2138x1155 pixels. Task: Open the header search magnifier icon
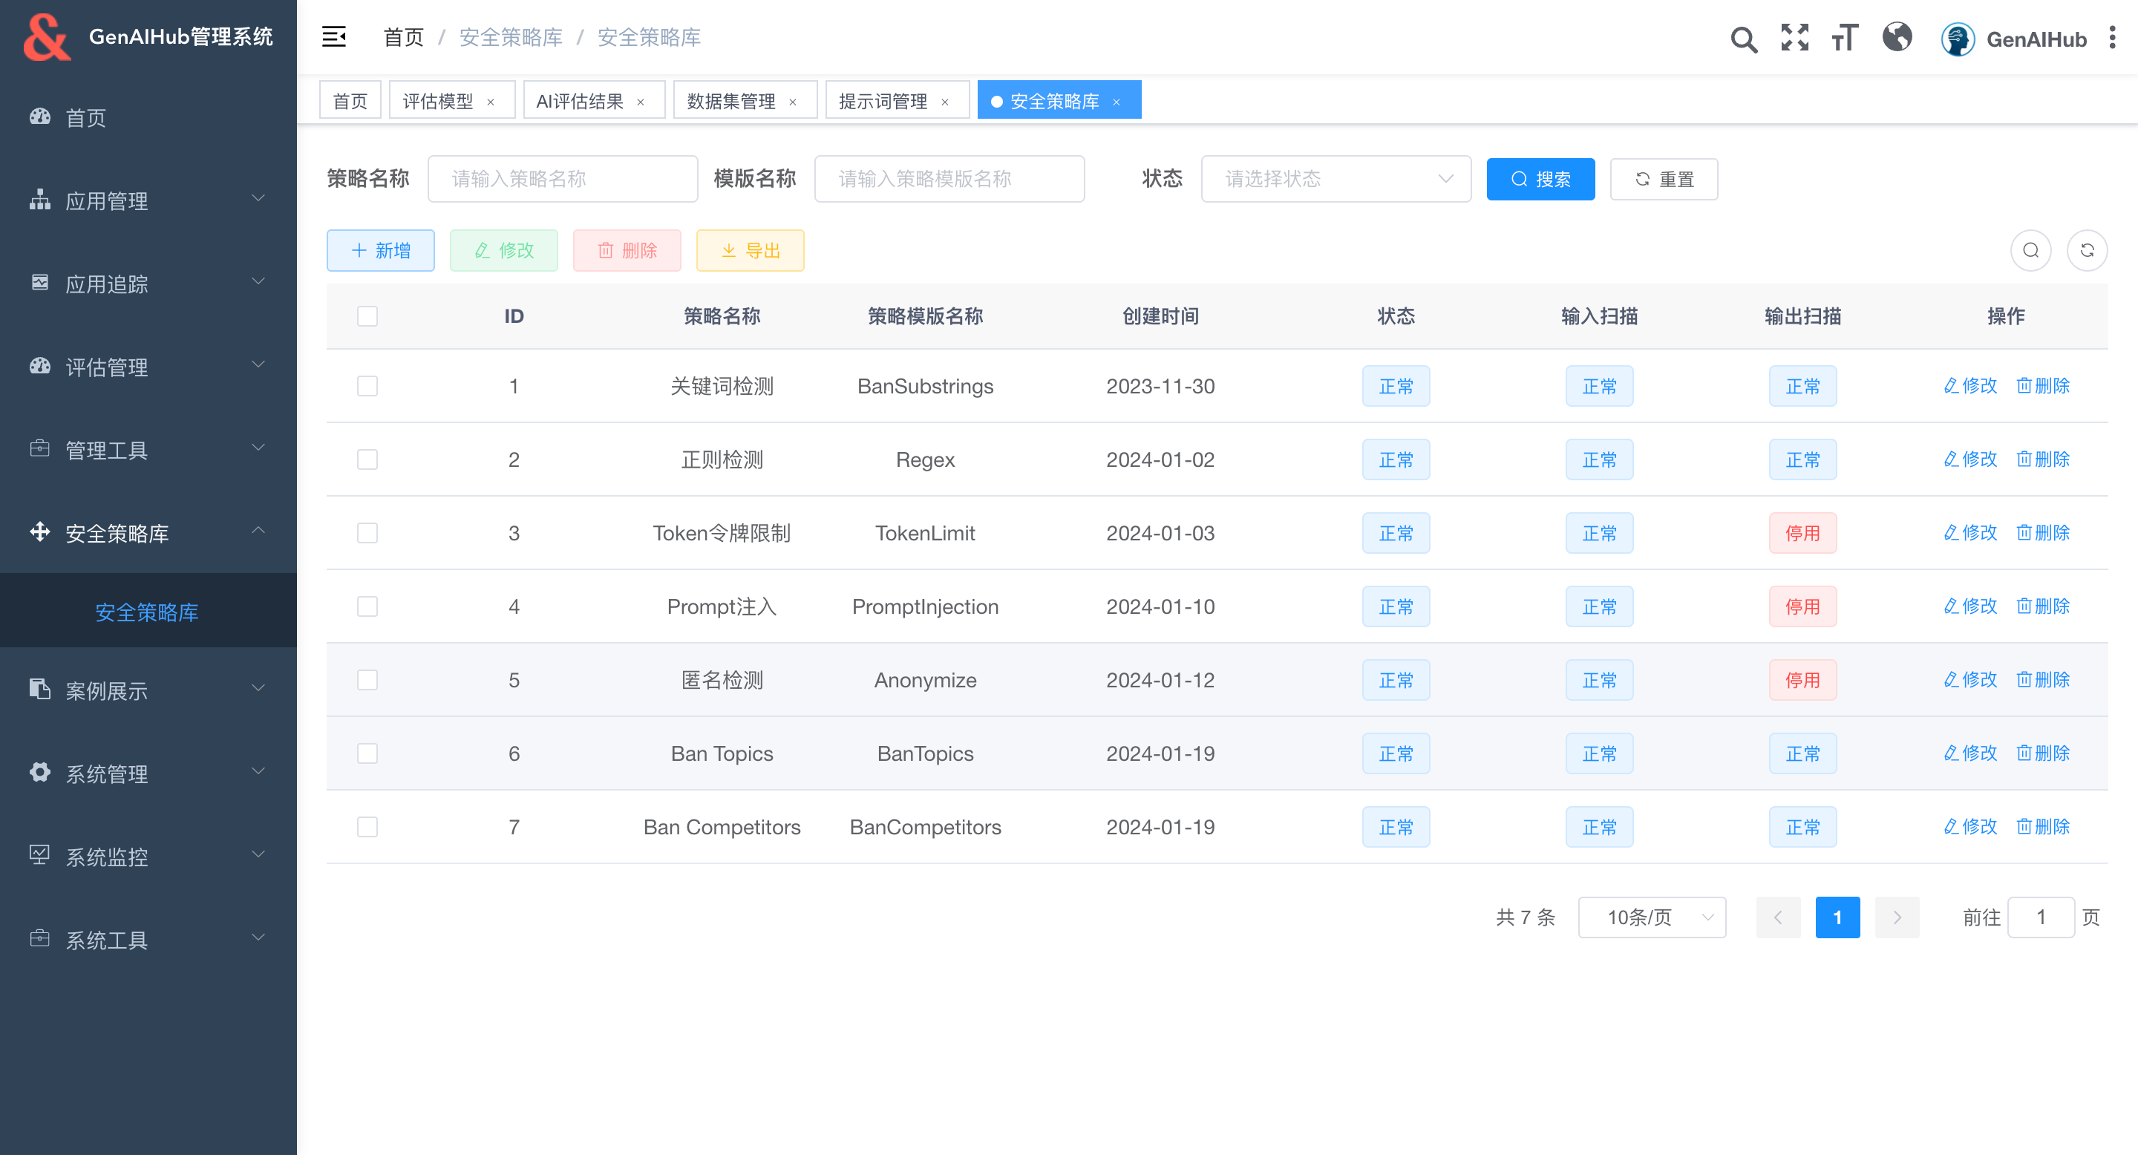coord(1743,39)
